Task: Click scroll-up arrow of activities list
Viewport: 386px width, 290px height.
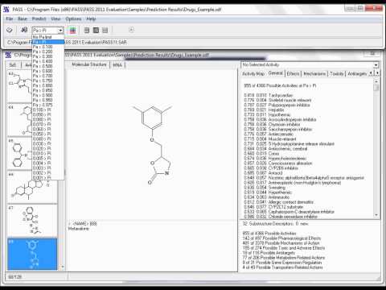Action: pos(376,81)
